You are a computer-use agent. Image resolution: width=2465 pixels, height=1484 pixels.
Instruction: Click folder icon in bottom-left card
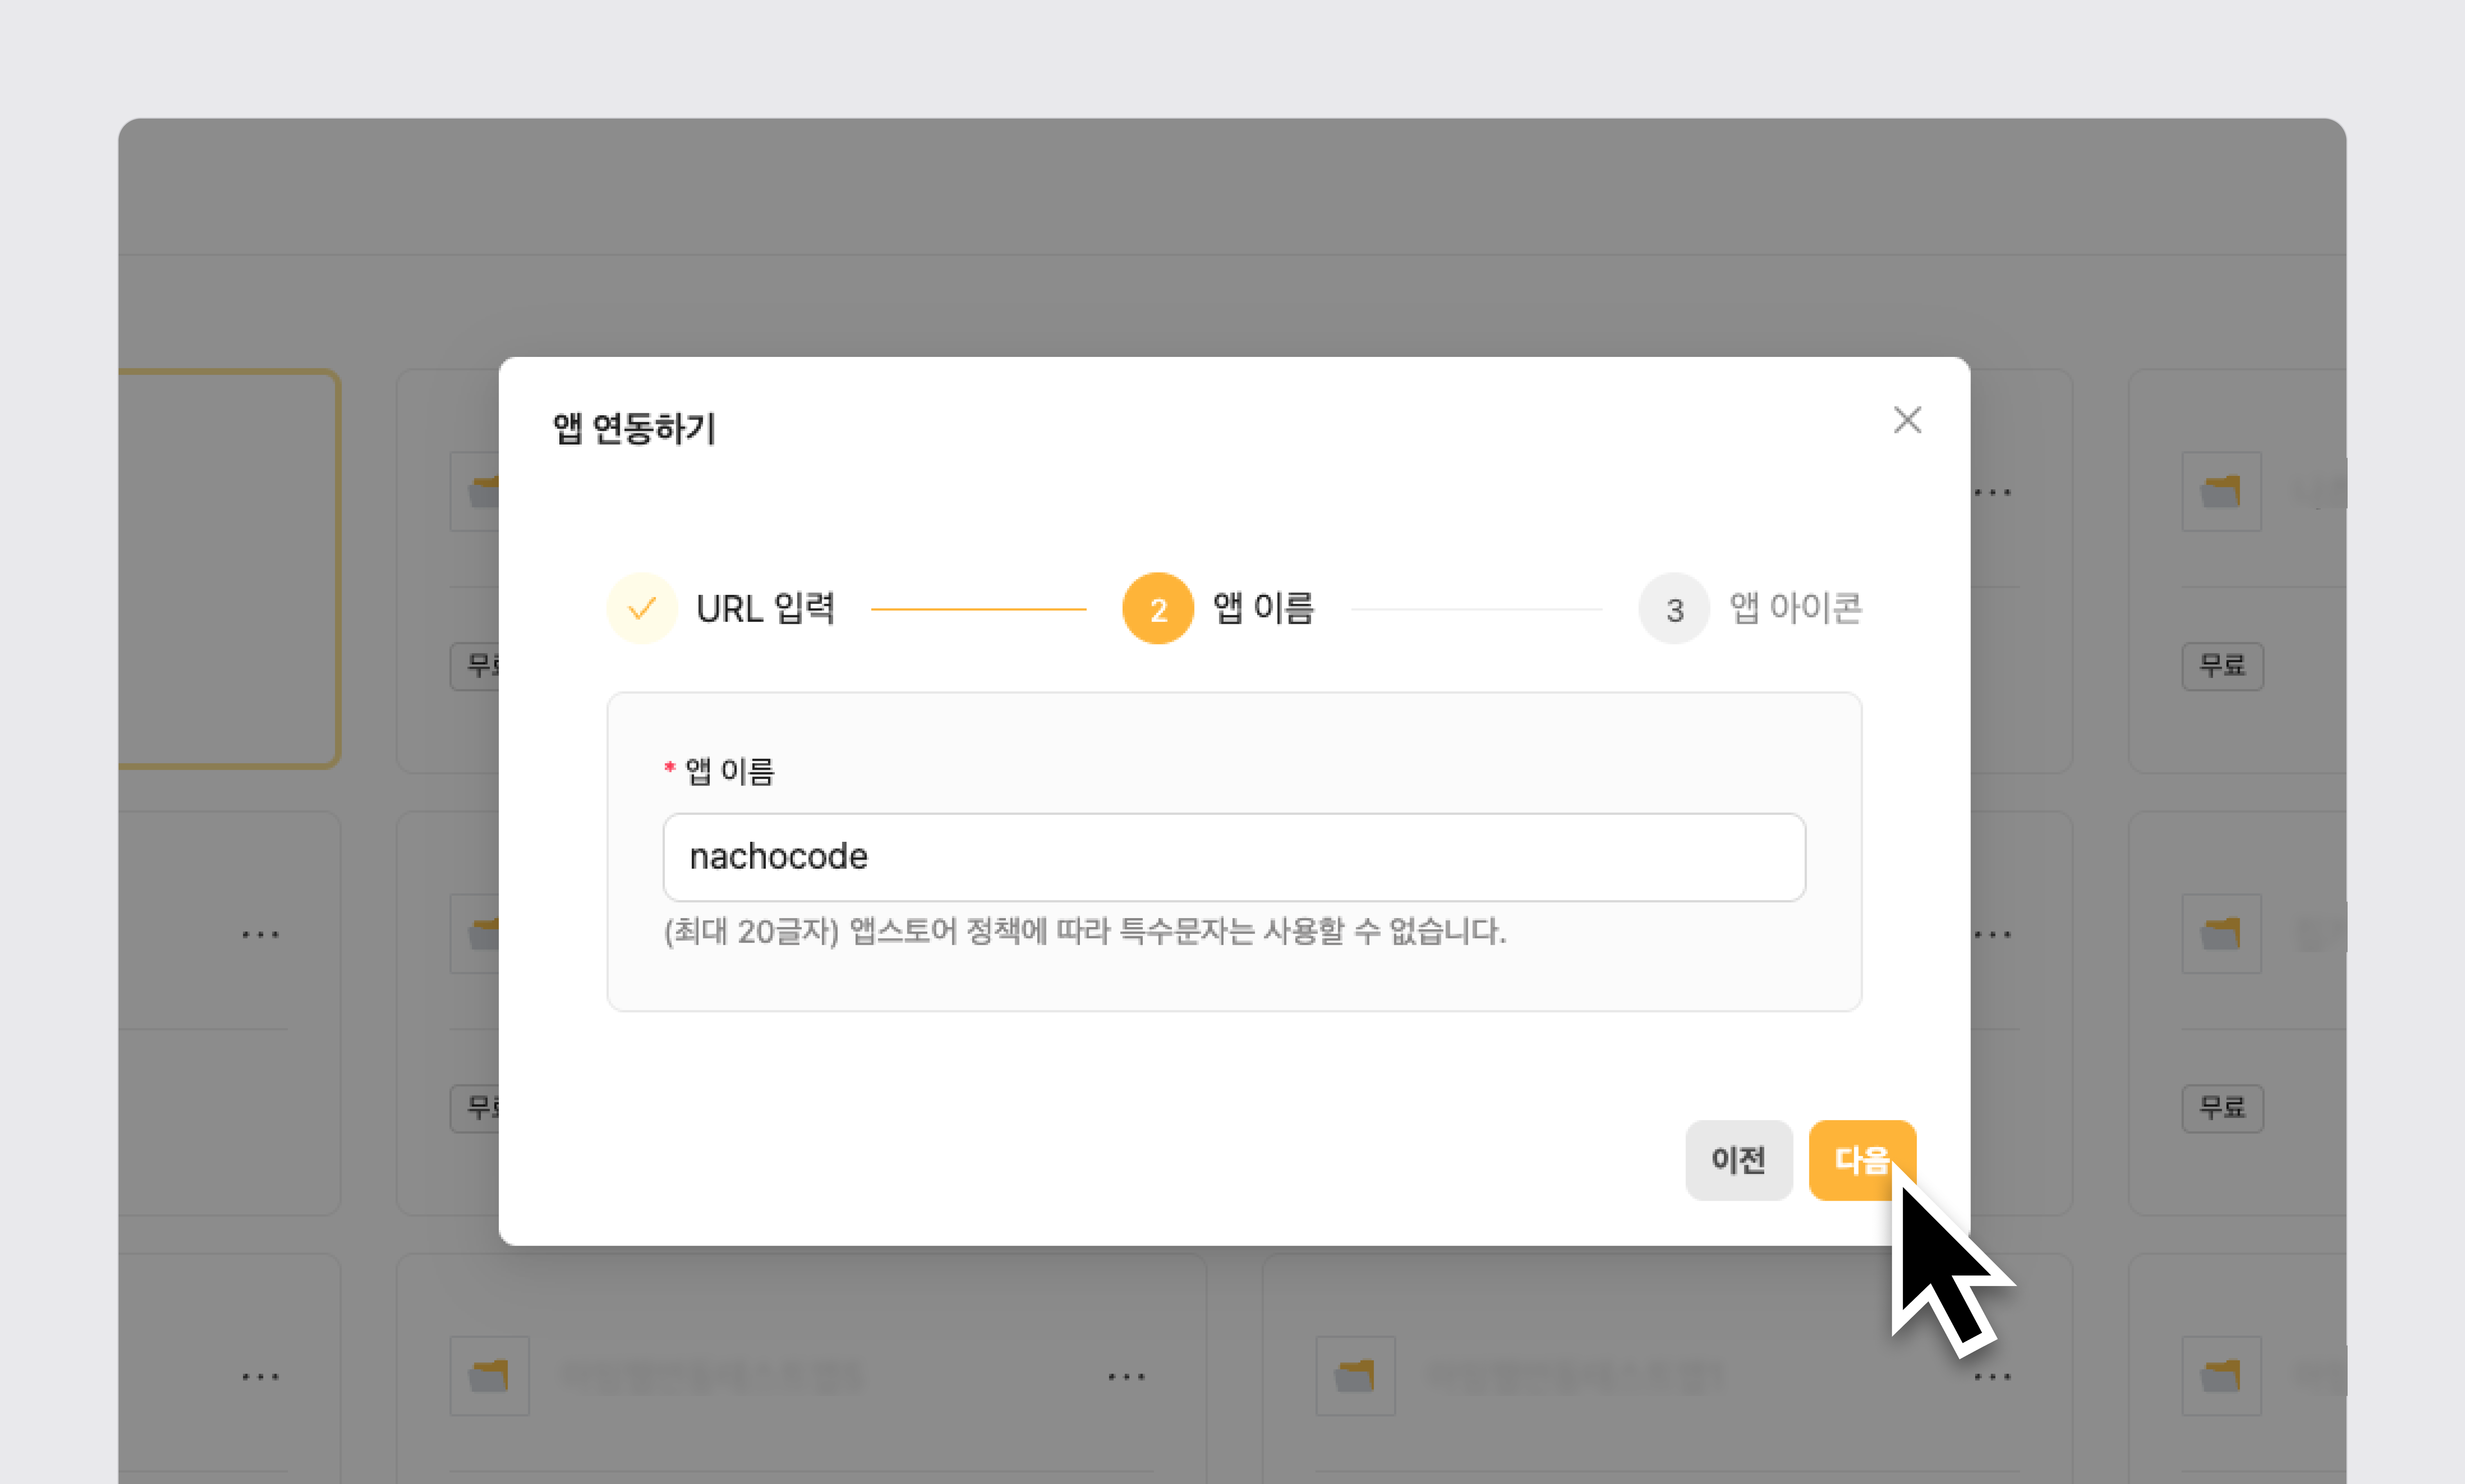coord(489,1376)
